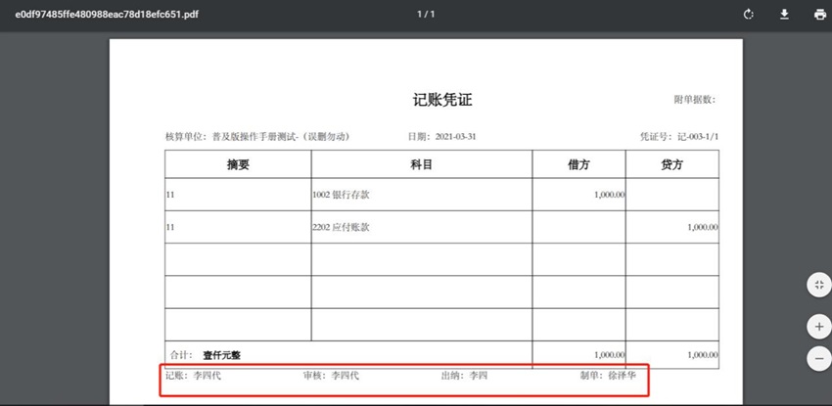Viewport: 832px width, 406px height.
Task: Click the debit 1,000.00 in 银行存款 row
Action: click(x=609, y=195)
